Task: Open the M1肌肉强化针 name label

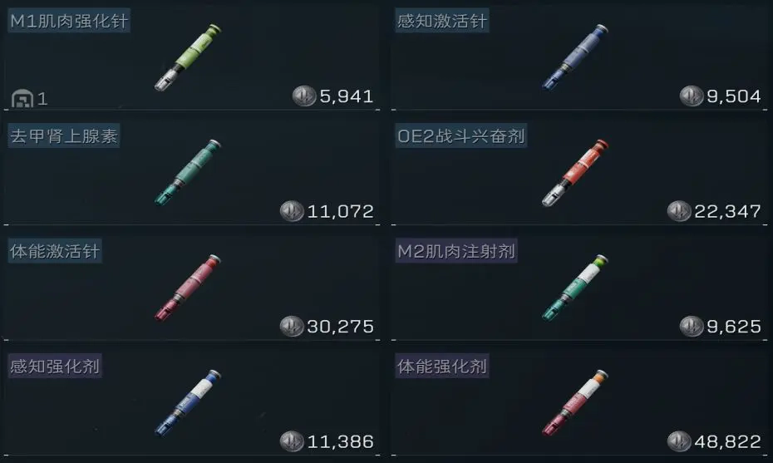Action: [x=69, y=21]
